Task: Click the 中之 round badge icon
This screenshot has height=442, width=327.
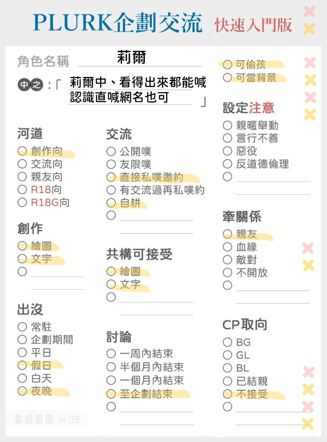Action: pos(31,85)
